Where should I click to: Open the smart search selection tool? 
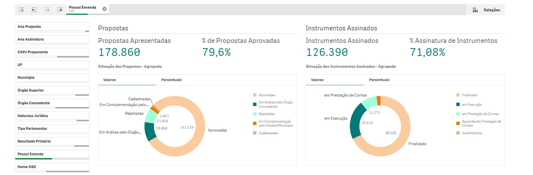point(21,10)
